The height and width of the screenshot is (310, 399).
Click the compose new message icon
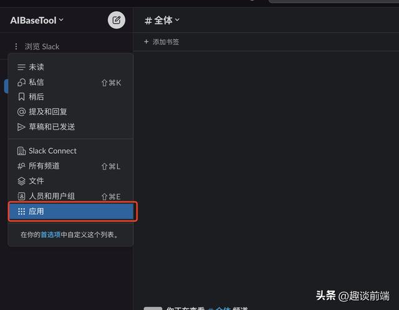(x=116, y=20)
